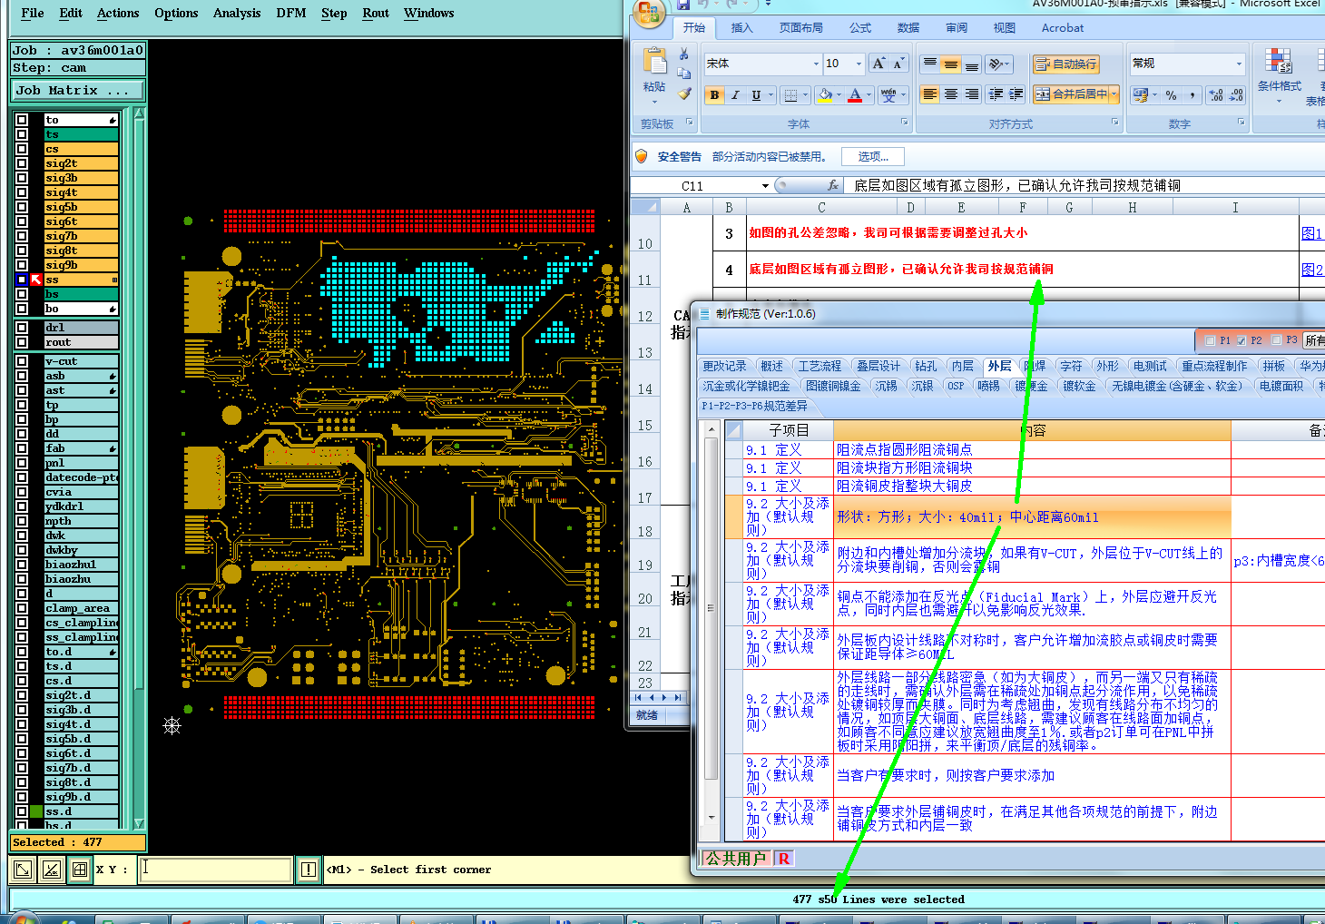Click the percent style button
The width and height of the screenshot is (1325, 924).
(x=1172, y=95)
